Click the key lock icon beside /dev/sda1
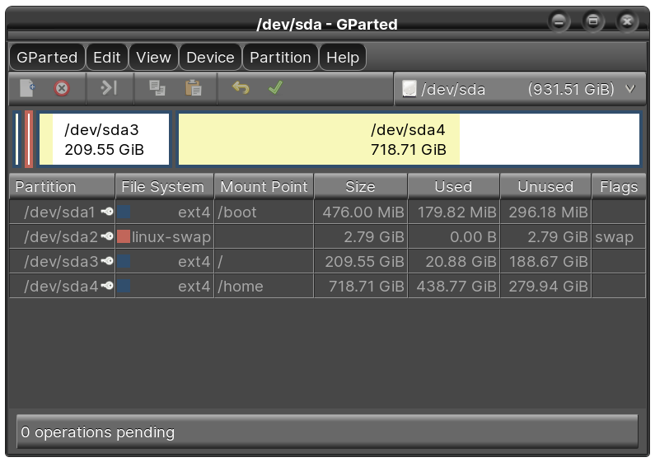Screen dimensions: 655x462 pos(106,212)
